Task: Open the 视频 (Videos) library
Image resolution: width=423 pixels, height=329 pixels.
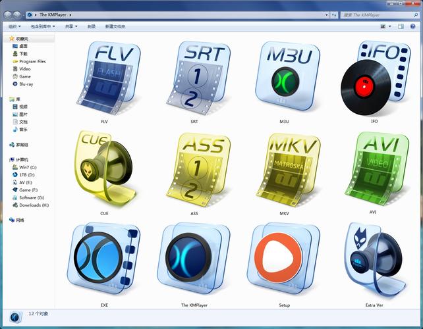Action: point(24,107)
